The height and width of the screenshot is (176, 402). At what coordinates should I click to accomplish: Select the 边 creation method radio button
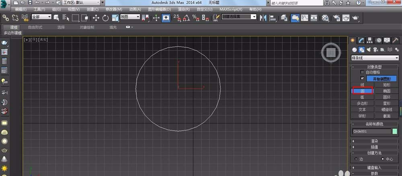click(x=355, y=159)
